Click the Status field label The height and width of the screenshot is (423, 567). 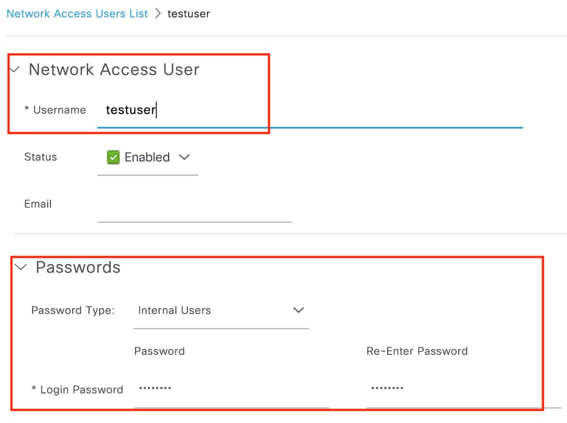tap(40, 157)
